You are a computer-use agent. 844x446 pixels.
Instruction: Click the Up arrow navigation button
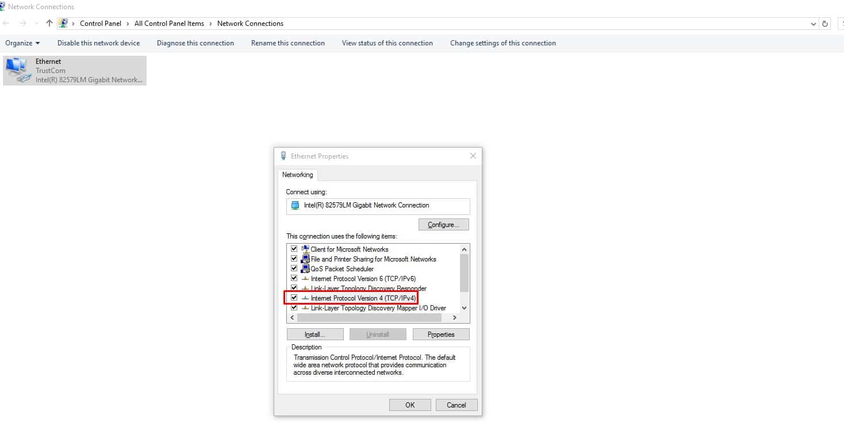point(49,24)
